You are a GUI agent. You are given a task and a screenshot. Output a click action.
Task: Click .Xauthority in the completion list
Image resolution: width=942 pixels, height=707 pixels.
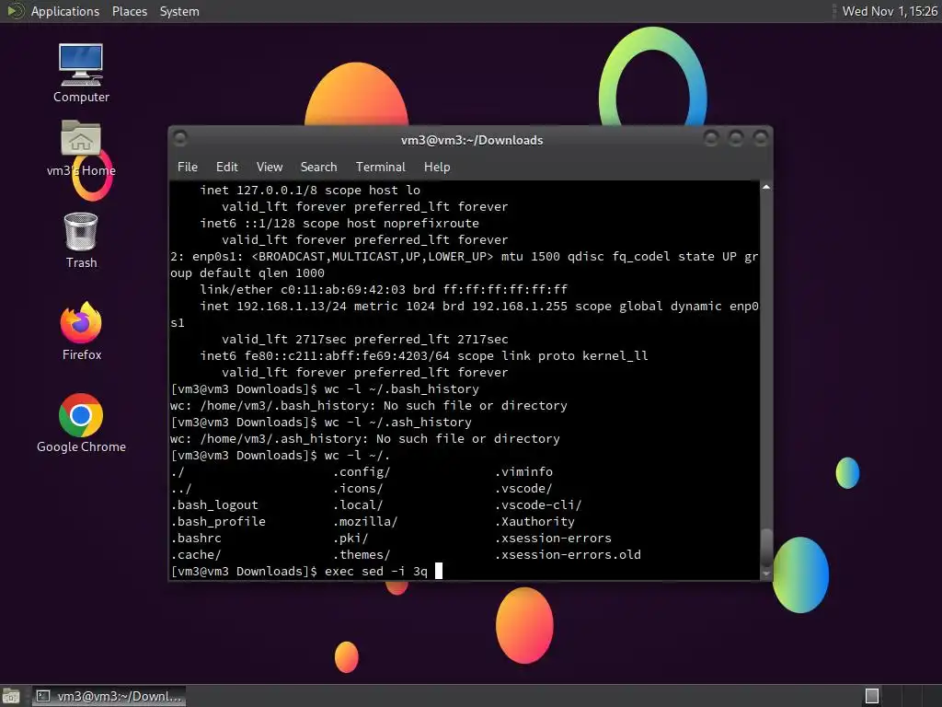point(534,521)
